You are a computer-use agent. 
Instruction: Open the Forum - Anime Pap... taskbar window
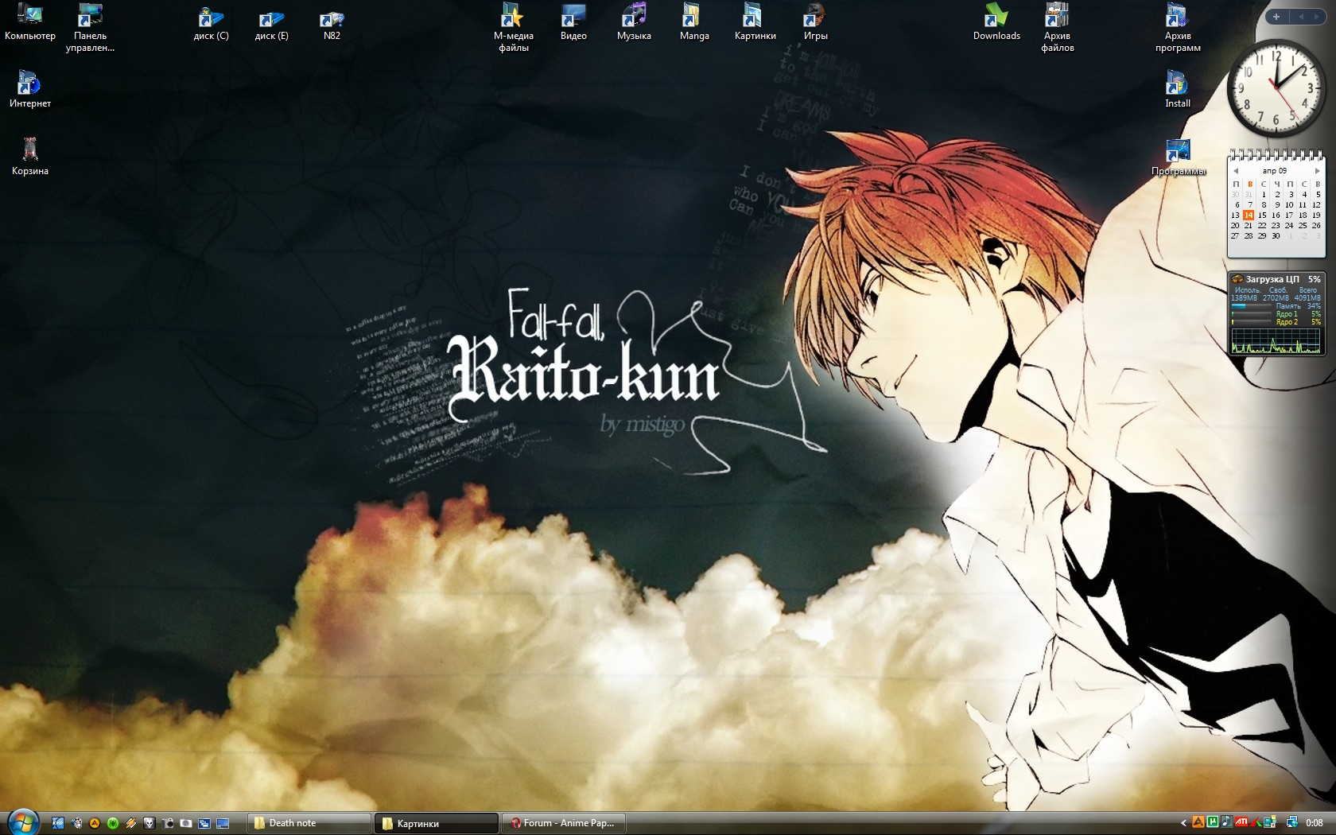pyautogui.click(x=564, y=823)
